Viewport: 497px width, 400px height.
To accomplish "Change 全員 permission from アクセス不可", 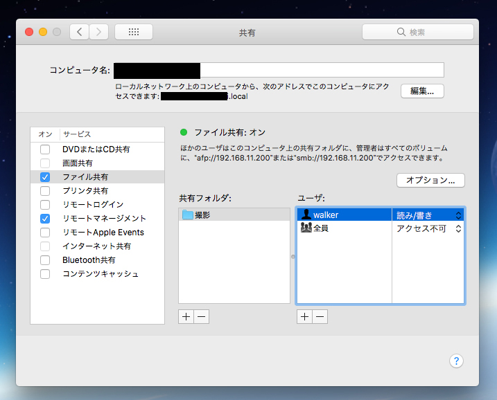I will coord(428,228).
